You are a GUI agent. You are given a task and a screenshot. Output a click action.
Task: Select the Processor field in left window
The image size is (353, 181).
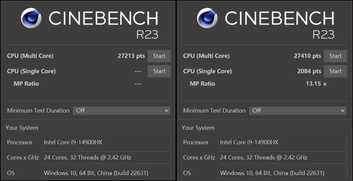click(x=106, y=142)
